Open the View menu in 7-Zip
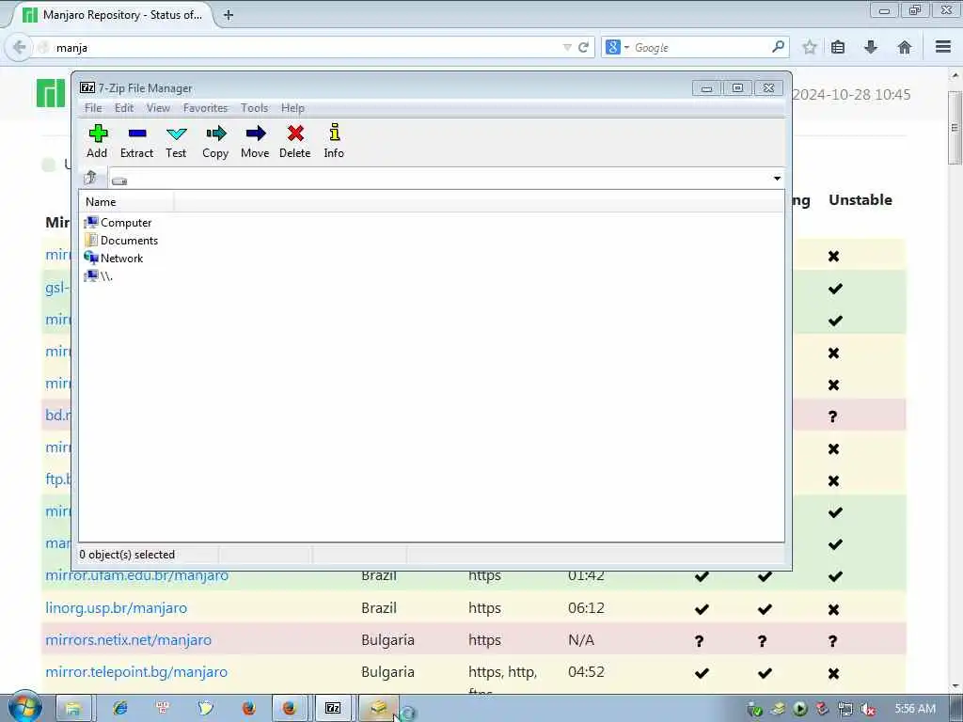963x722 pixels. click(x=158, y=108)
